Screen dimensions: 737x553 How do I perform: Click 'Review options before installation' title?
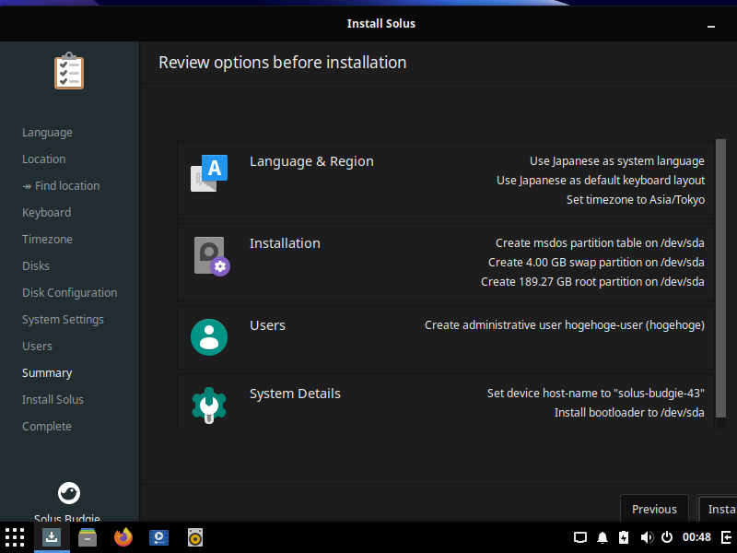point(283,63)
